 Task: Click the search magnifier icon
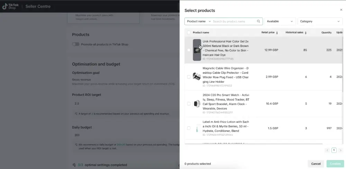point(258,21)
